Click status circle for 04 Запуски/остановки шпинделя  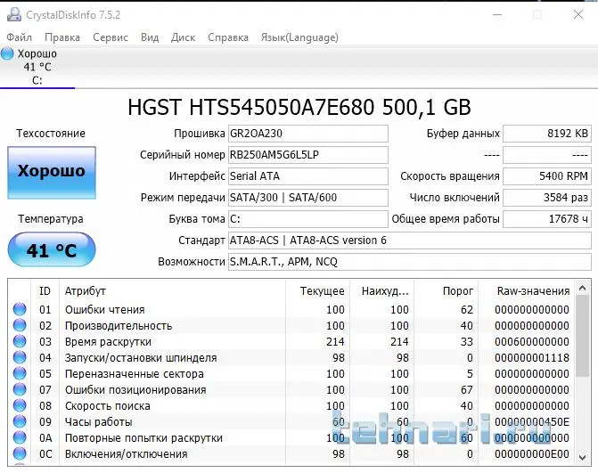pos(20,357)
